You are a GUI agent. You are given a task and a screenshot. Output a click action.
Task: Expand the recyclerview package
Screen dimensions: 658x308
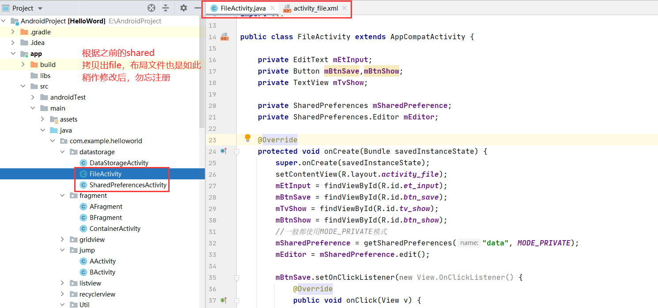62,294
